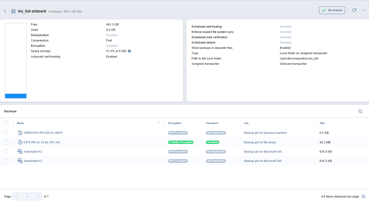The height and width of the screenshot is (202, 369).
Task: Click the repository icon beside inc_full onboard
Action: click(x=13, y=11)
